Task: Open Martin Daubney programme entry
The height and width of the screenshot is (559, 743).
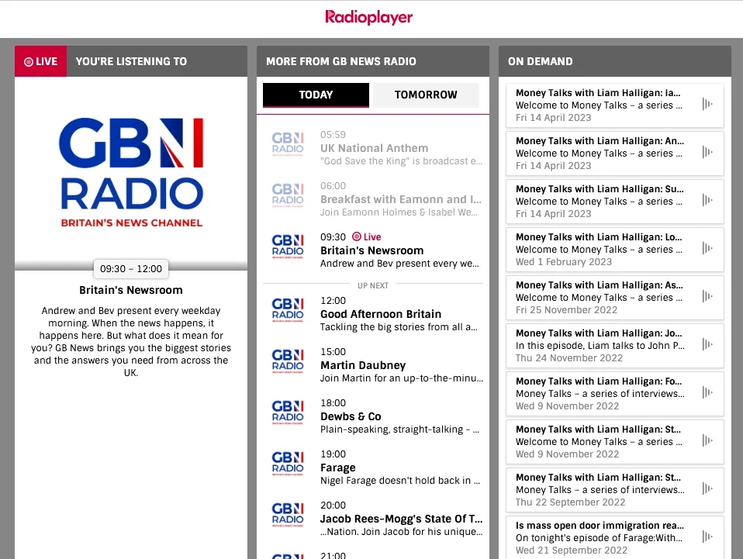Action: (373, 364)
